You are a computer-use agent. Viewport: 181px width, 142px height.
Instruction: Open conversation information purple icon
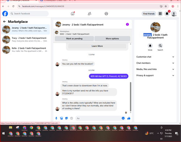[127, 25]
